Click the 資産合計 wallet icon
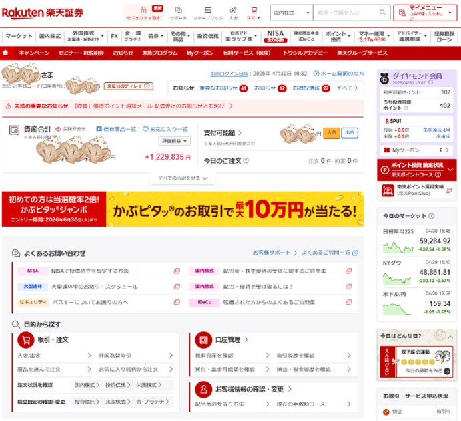Image resolution: width=461 pixels, height=421 pixels. pyautogui.click(x=14, y=130)
